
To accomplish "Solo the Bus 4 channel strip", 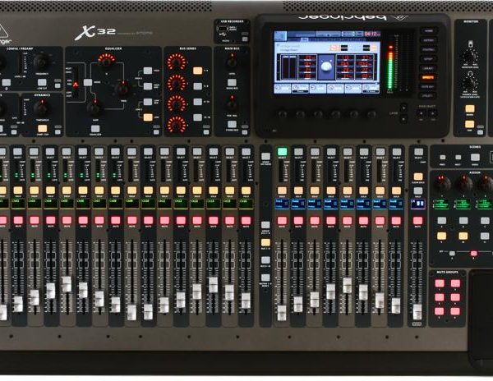I will tap(331, 190).
